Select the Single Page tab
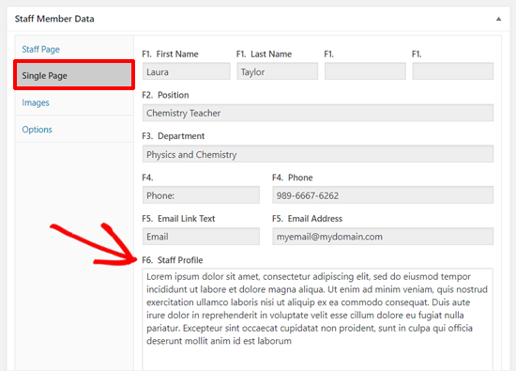Image resolution: width=516 pixels, height=371 pixels. [74, 75]
